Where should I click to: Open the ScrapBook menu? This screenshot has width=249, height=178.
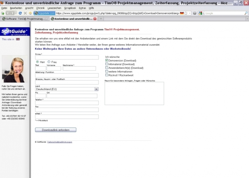[70, 8]
